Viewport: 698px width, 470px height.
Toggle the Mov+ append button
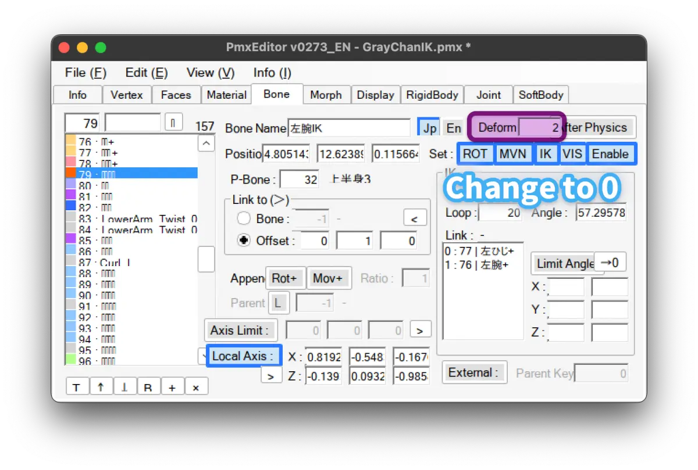click(x=327, y=278)
